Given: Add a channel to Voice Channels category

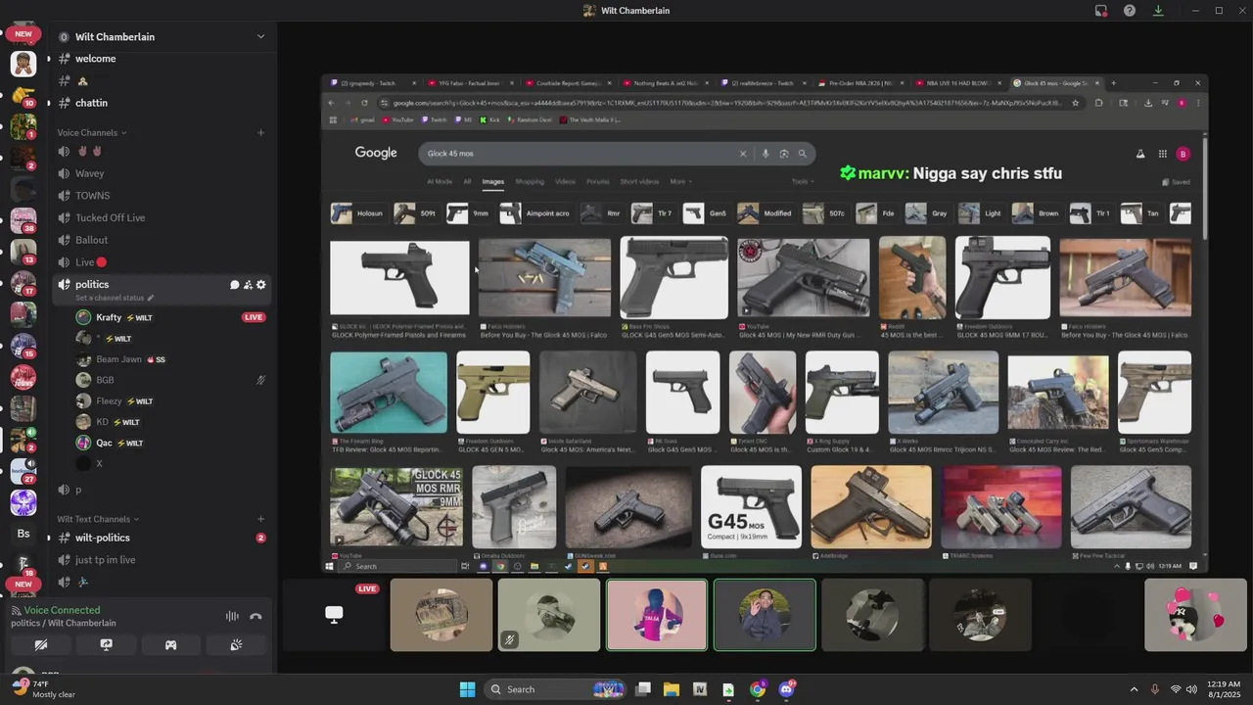Looking at the screenshot, I should click(x=260, y=132).
